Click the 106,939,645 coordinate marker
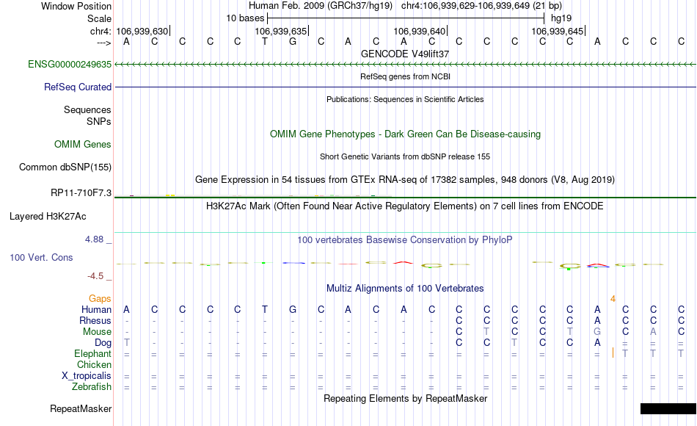The width and height of the screenshot is (697, 426). [558, 31]
